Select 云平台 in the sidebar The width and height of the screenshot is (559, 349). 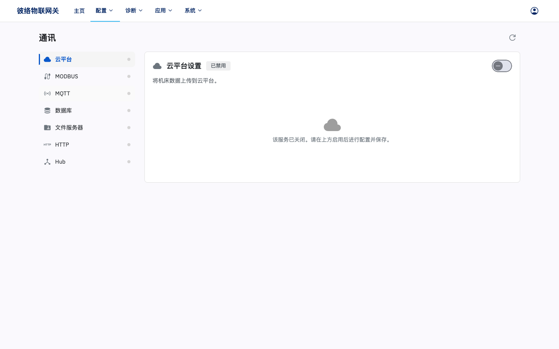point(87,59)
